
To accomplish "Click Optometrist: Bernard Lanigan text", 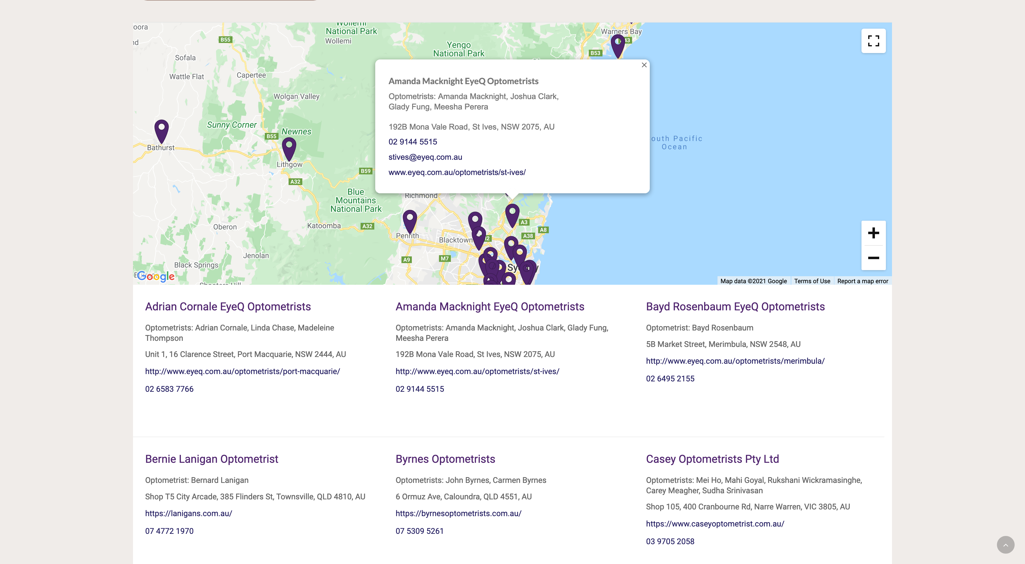I will 196,480.
